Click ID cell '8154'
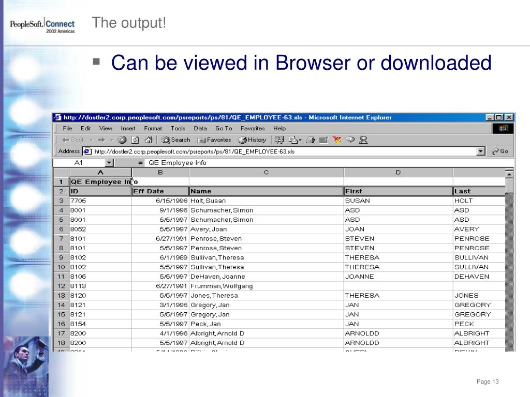The image size is (530, 397). point(100,324)
